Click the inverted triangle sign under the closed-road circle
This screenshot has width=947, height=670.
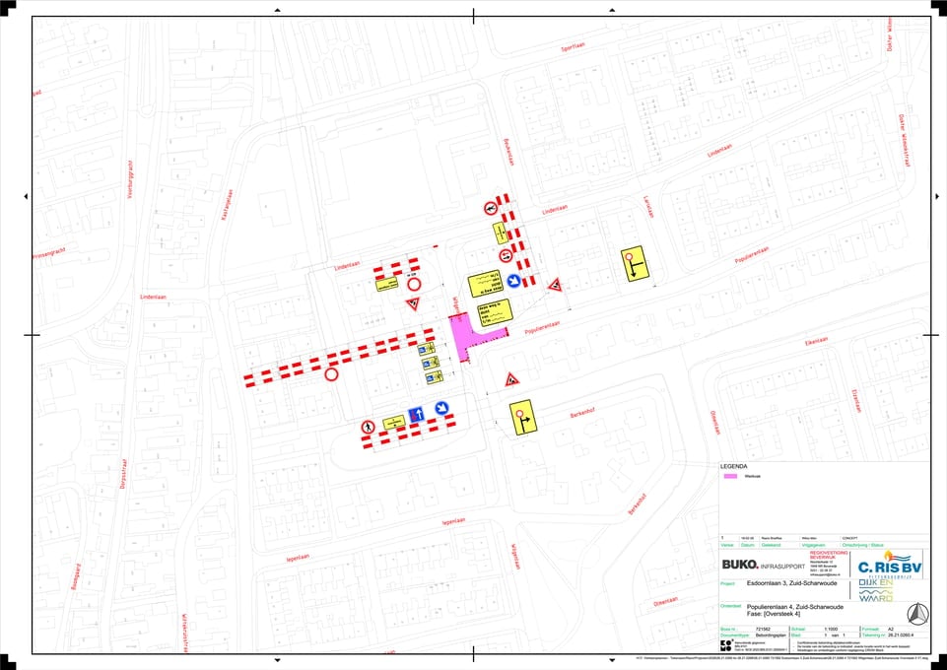tap(413, 303)
